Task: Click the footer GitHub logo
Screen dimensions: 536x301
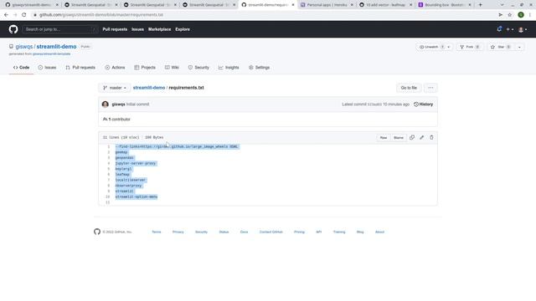Action: pyautogui.click(x=97, y=232)
